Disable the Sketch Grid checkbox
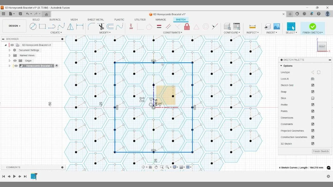Image resolution: width=333 pixels, height=187 pixels. [x=313, y=85]
